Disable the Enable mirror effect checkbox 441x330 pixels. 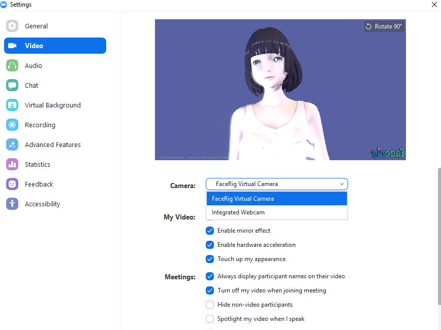coord(210,231)
